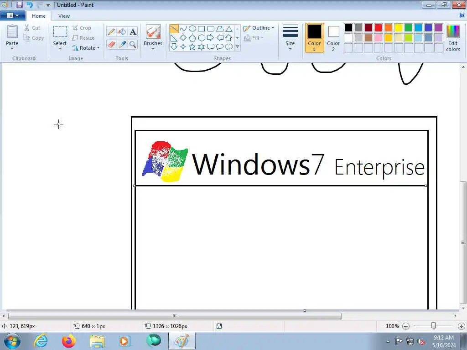Launch Internet Explorer from taskbar

[x=41, y=341]
